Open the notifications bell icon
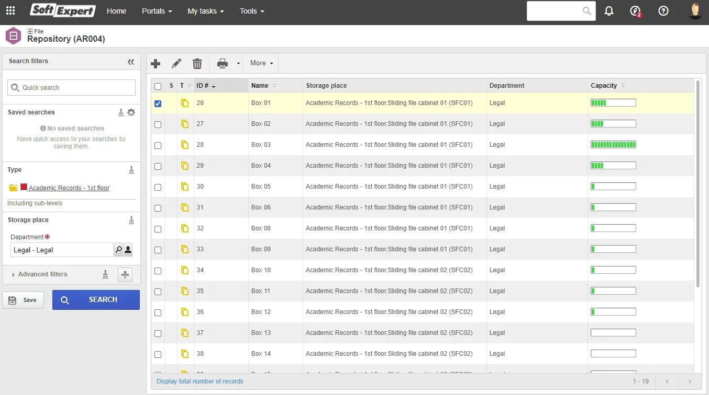Image resolution: width=709 pixels, height=395 pixels. point(609,10)
